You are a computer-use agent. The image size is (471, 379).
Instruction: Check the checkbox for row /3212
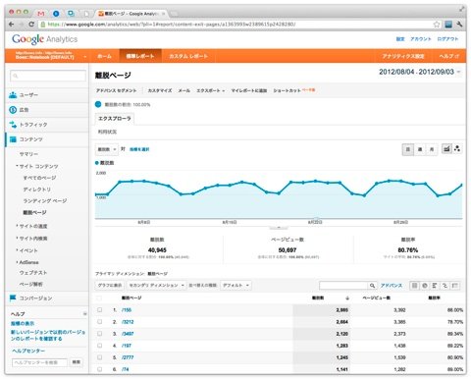pos(100,322)
